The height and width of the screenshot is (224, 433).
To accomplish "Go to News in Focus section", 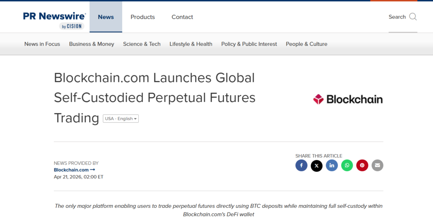I will (x=42, y=44).
